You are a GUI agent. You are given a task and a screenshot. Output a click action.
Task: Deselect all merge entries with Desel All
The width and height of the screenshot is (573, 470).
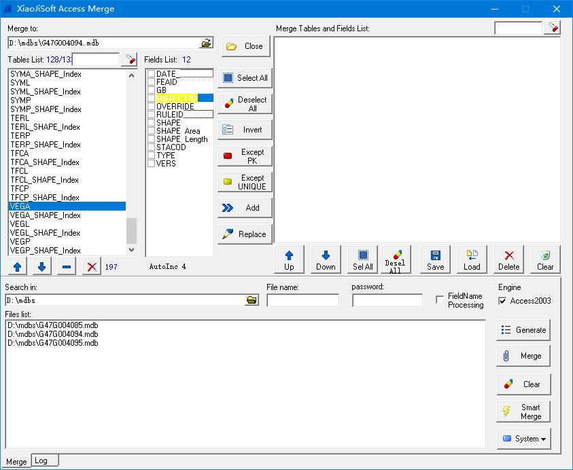pyautogui.click(x=396, y=259)
